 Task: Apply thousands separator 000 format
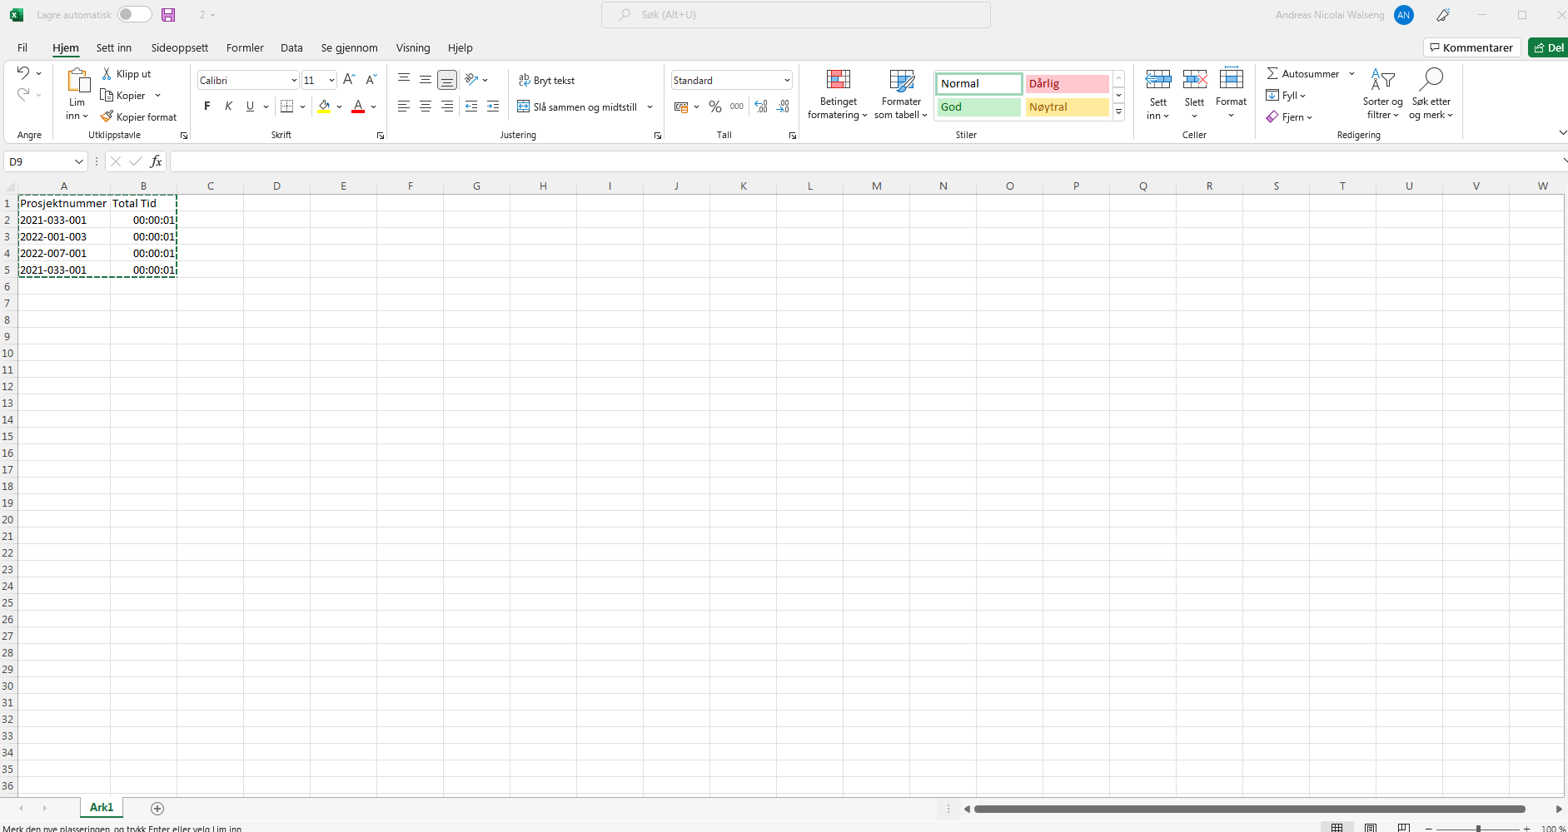coord(737,106)
